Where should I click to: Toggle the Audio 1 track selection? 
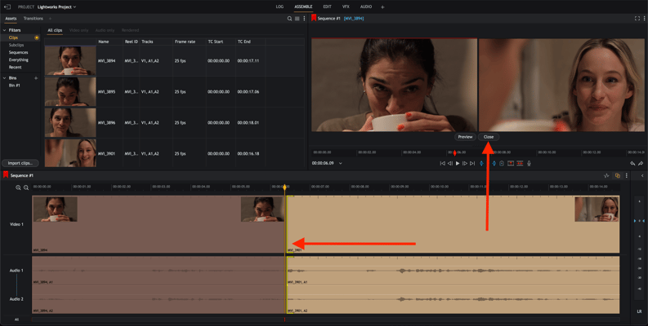(16, 270)
